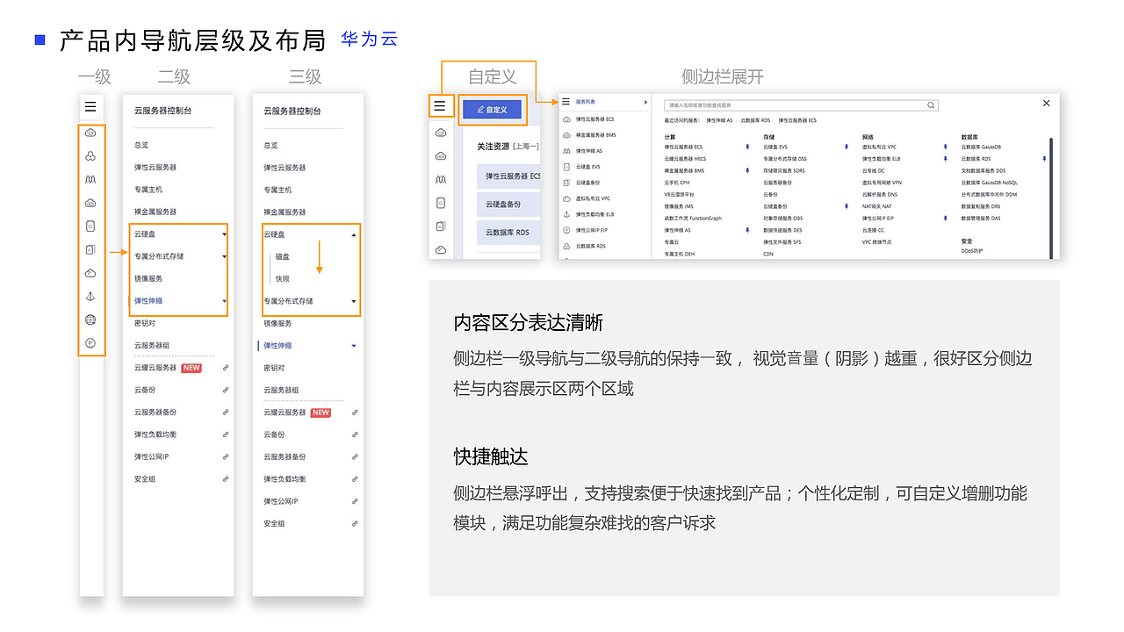Collapse the 云硬盘 section in third-level panel
Viewport: 1124px width, 632px height.
(x=354, y=234)
